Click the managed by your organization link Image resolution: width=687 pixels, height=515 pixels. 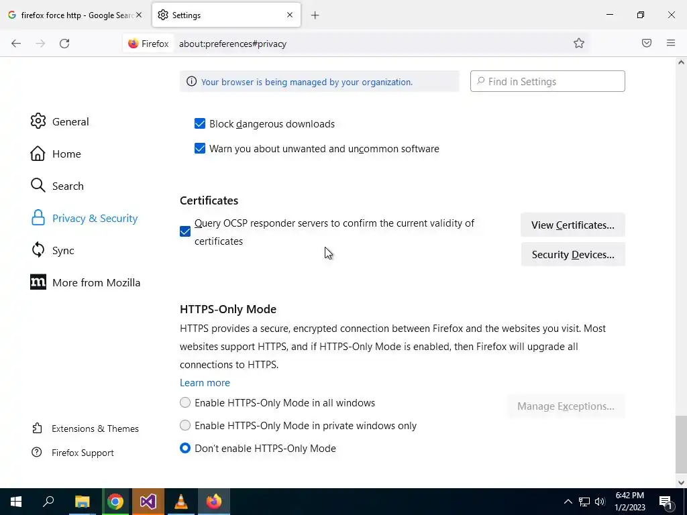(307, 82)
